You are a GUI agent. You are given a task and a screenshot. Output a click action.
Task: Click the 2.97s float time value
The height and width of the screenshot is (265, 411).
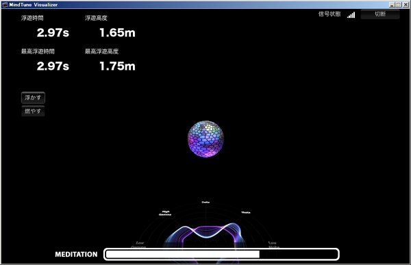53,33
